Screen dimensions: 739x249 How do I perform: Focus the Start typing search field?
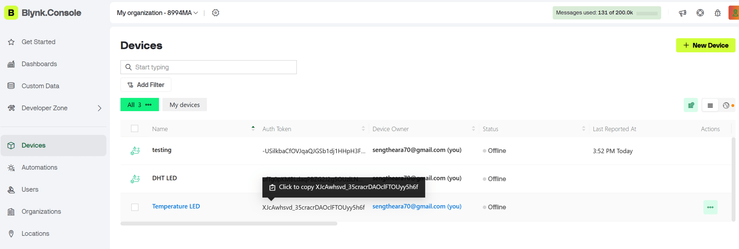213,67
